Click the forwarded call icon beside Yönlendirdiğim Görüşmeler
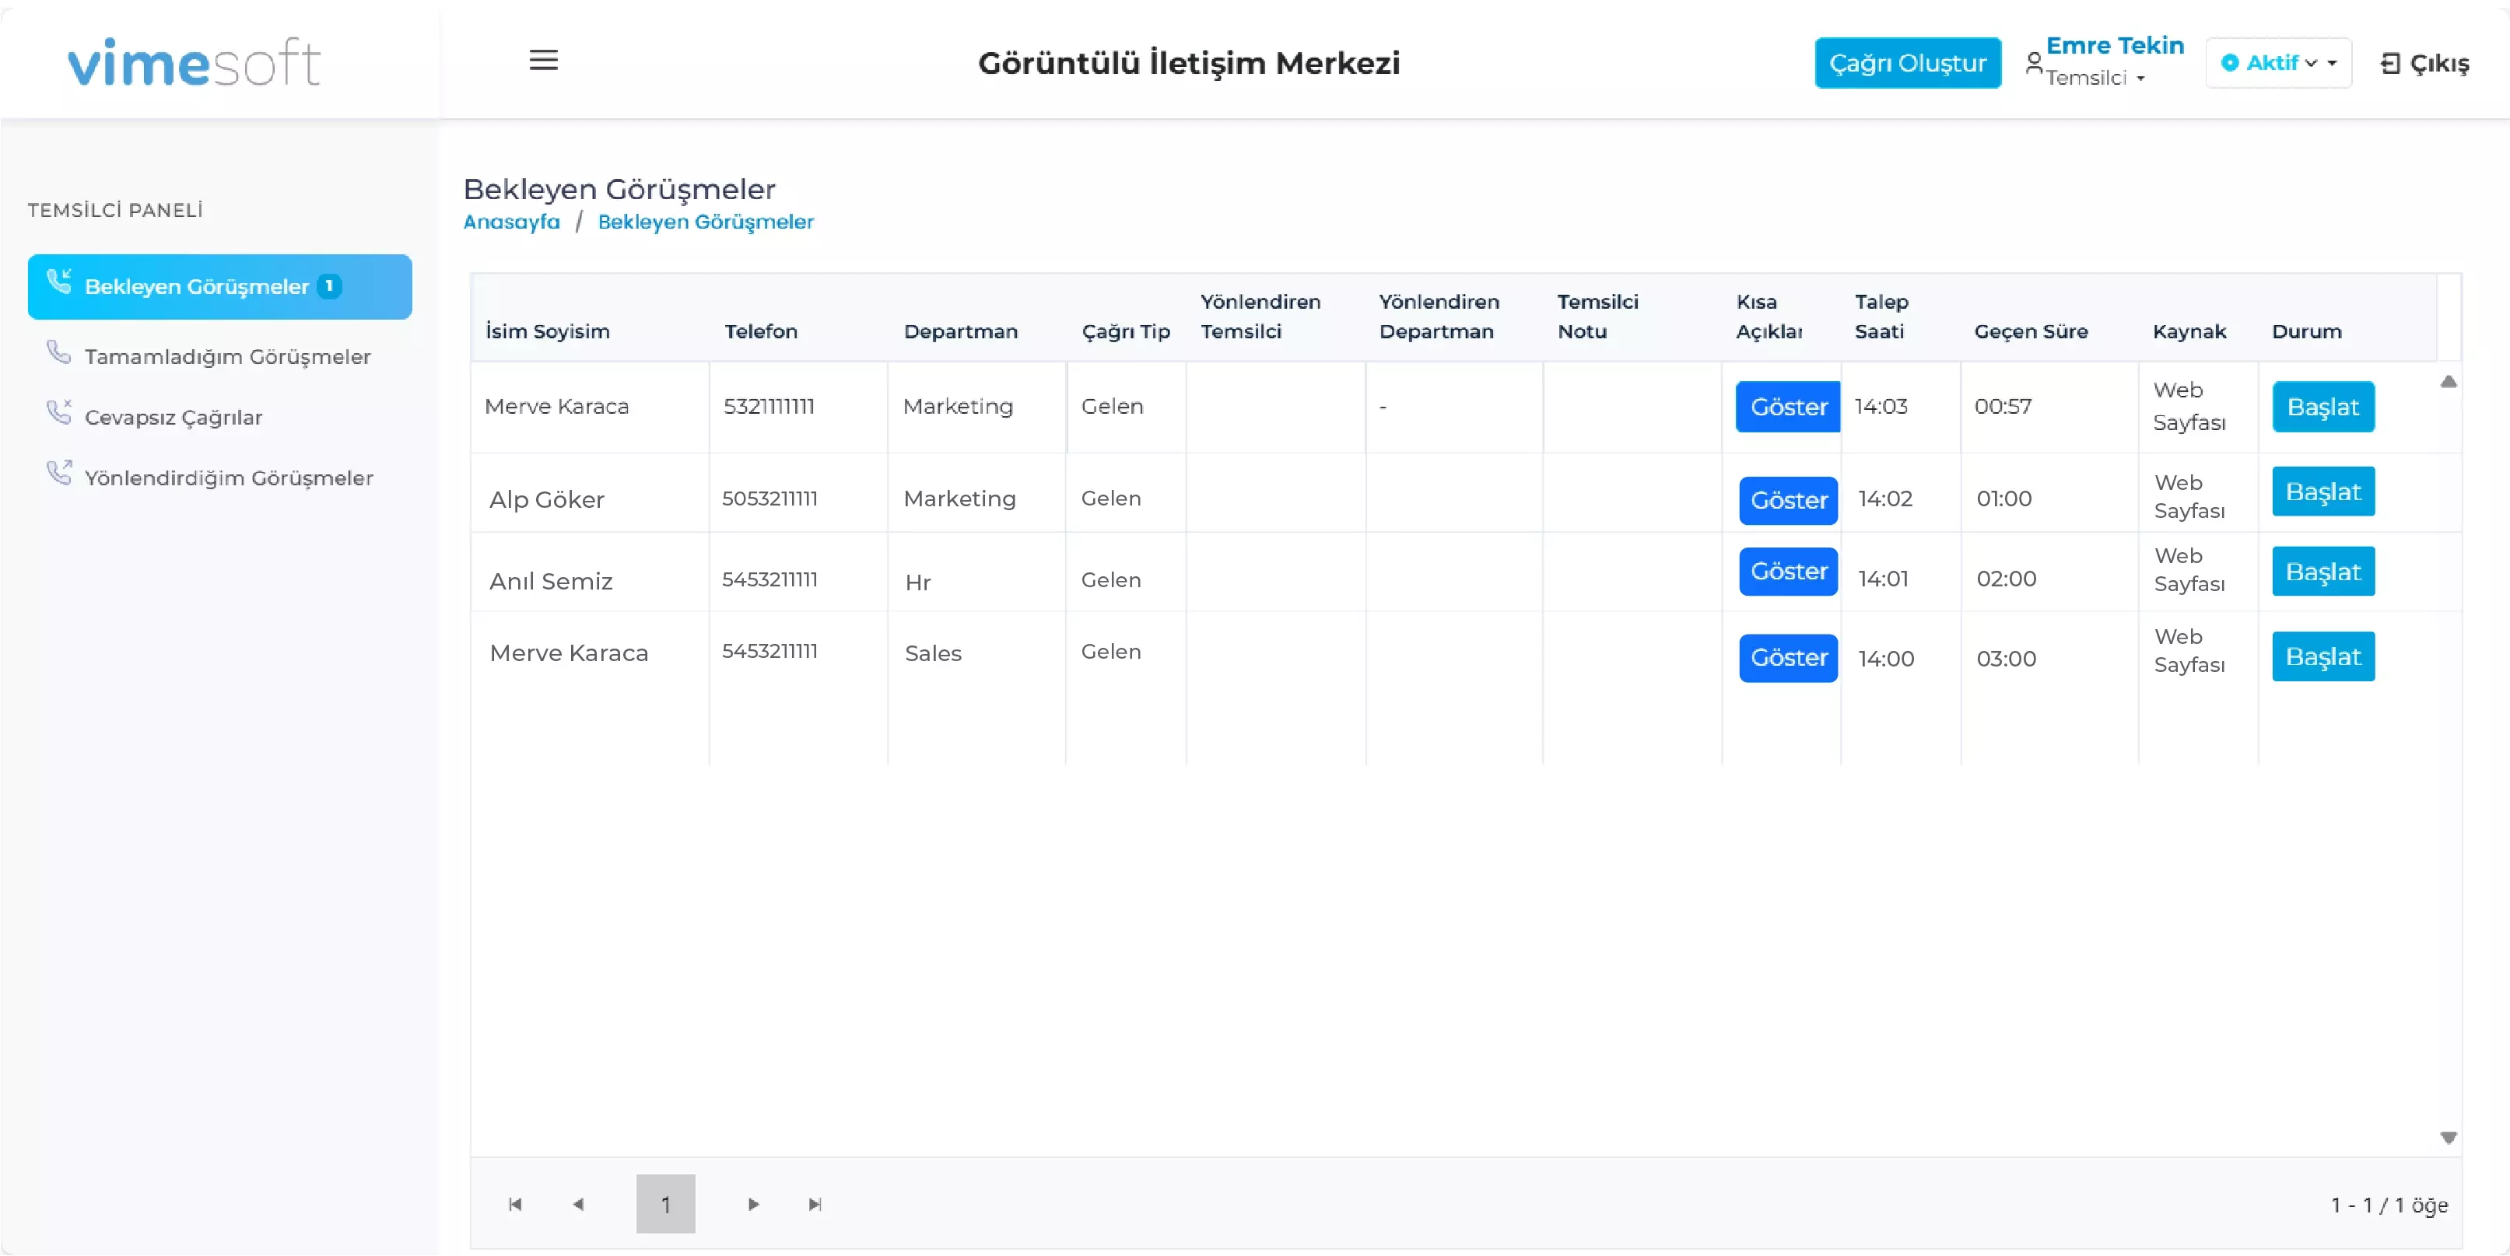The height and width of the screenshot is (1256, 2510). point(59,472)
